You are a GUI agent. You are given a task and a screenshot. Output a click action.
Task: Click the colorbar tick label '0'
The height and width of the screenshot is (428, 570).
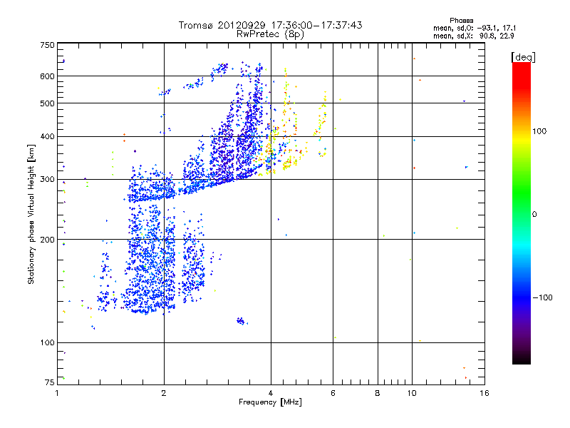coord(534,215)
